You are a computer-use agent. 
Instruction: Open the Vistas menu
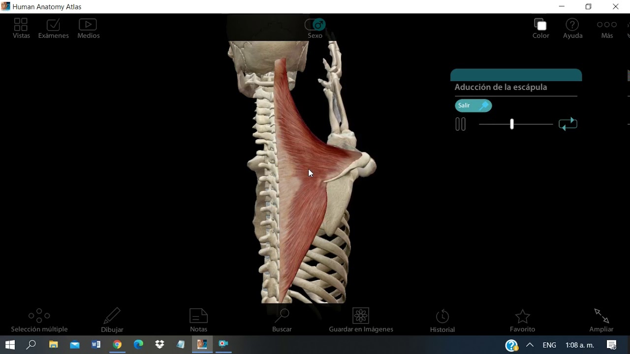click(21, 29)
